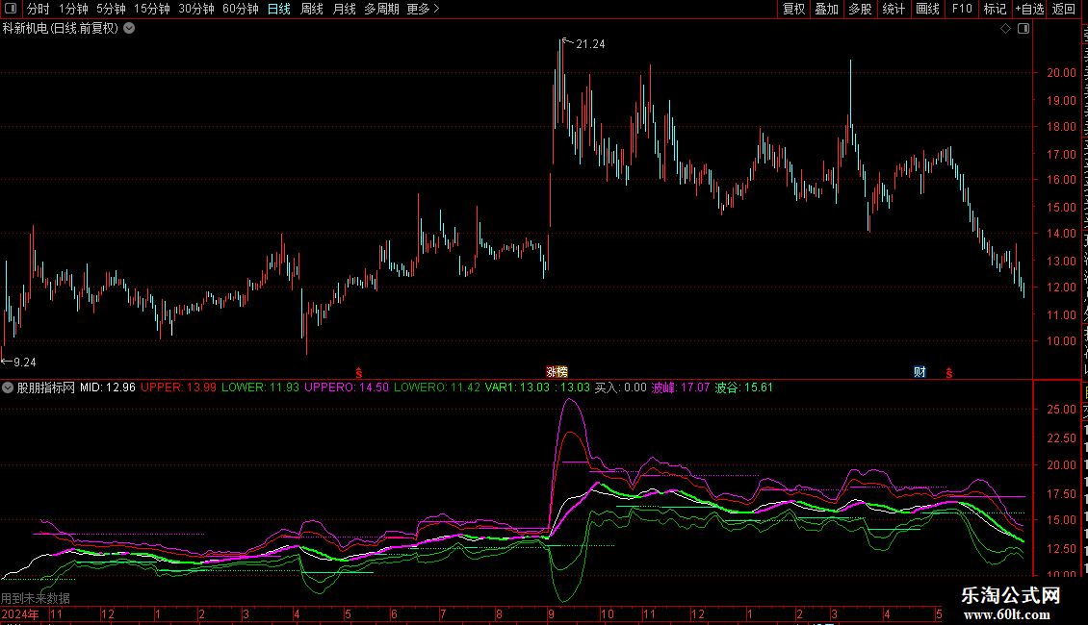Open the dropdown beside 科新机电 title

point(129,29)
